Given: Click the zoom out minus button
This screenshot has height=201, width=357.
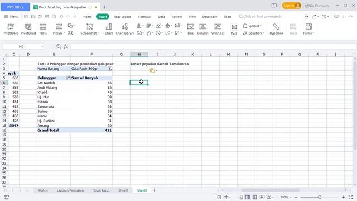Looking at the screenshot, I should (x=296, y=197).
